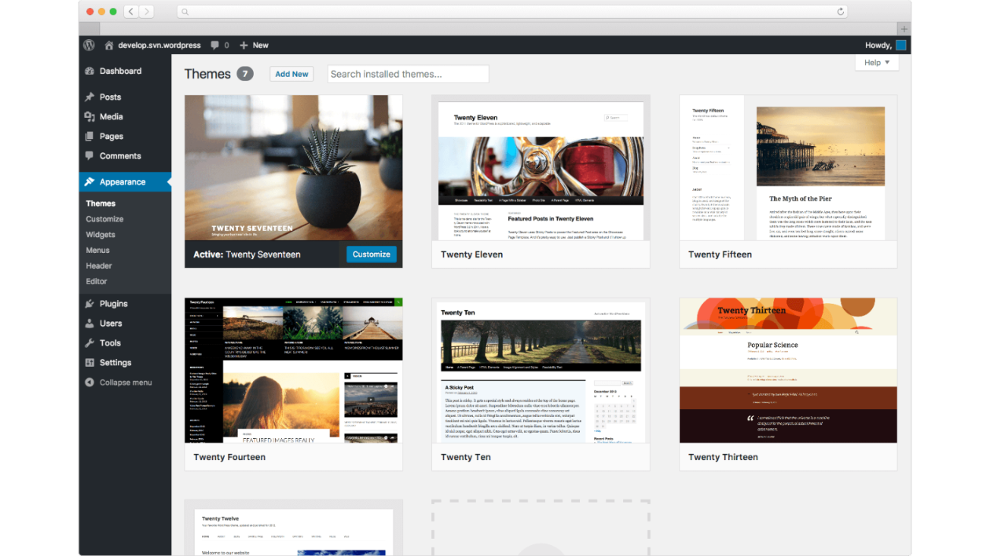Open a new browser tab with plus button
Viewport: 990px width, 556px height.
[x=904, y=29]
